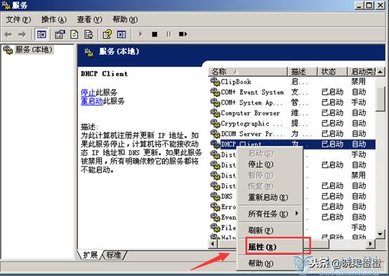Switch to the 标准 tab
Viewport: 389px width, 276px height.
click(114, 255)
